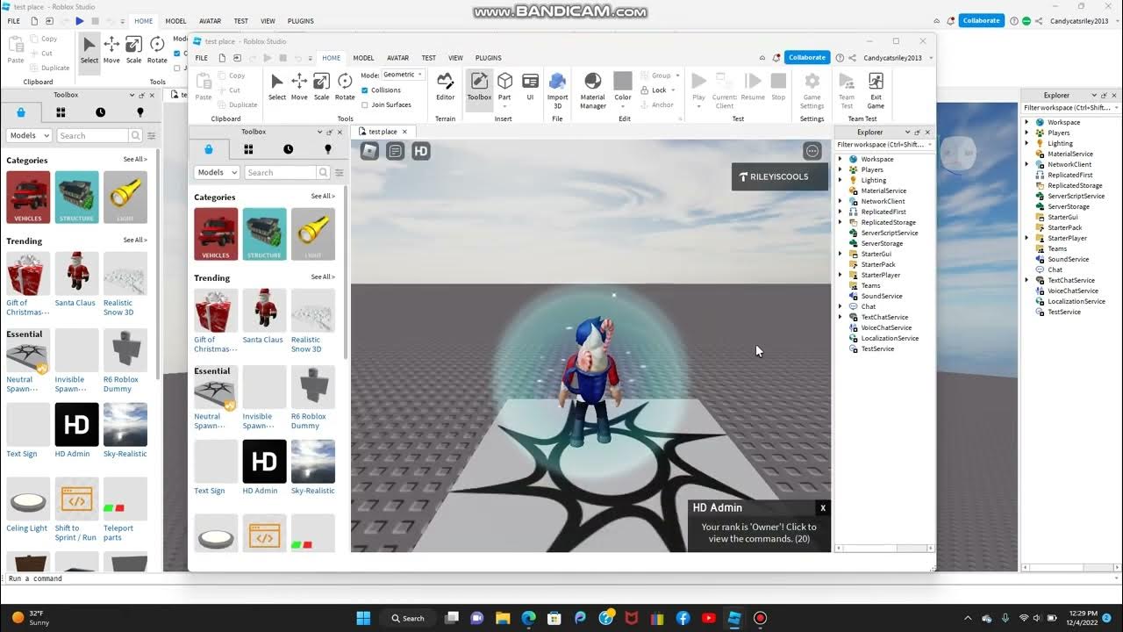Screen dimensions: 1123x632
Task: Open Game Settings in front window
Action: pos(812,90)
